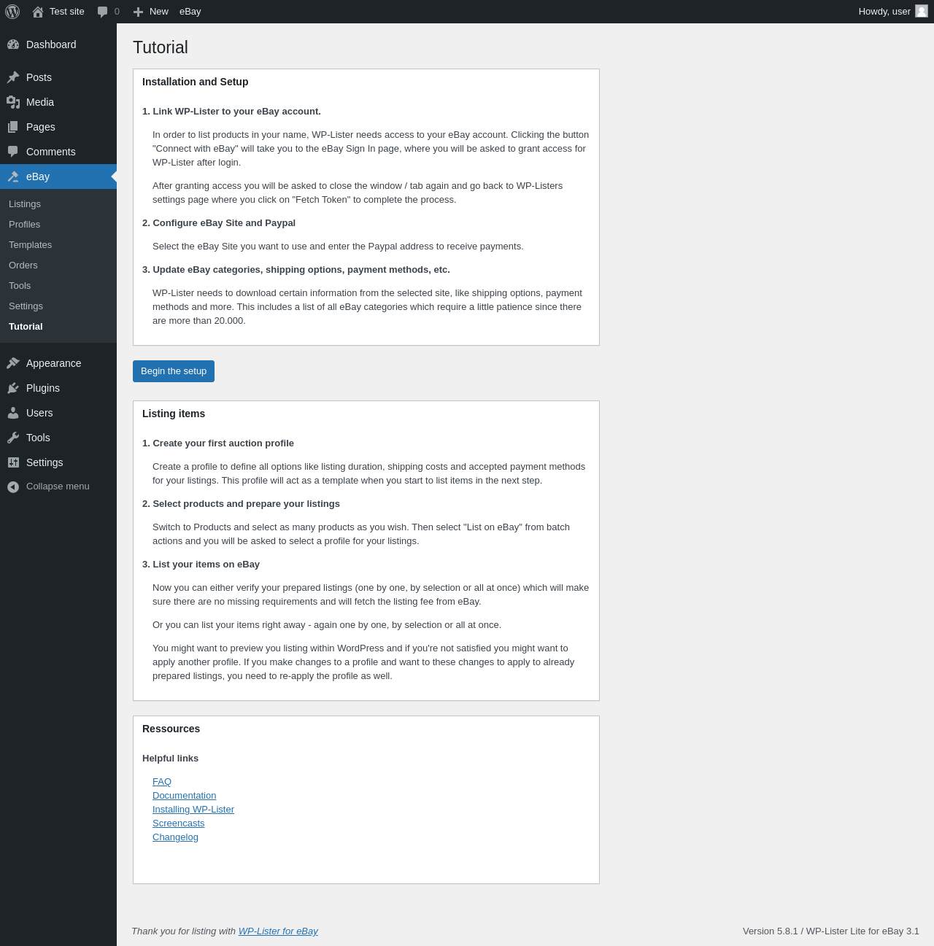The image size is (934, 946).
Task: Click the Pages icon in sidebar
Action: (13, 127)
